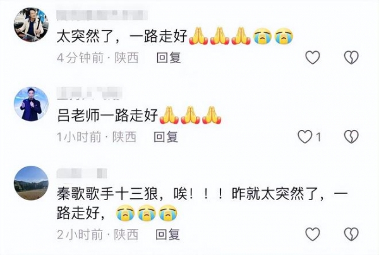Click 回复 under the 1小时前 comment
Screen dimensions: 379x255
point(165,137)
